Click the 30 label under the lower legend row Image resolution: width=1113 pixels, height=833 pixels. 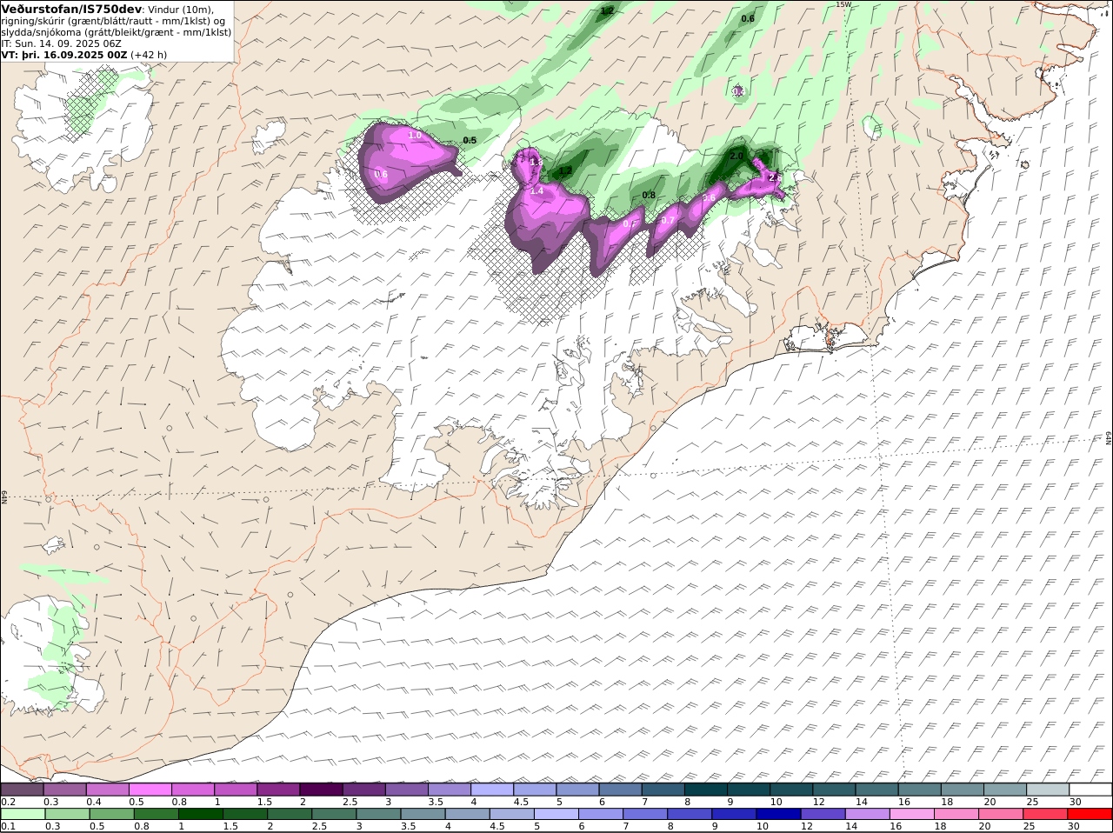(x=1073, y=827)
